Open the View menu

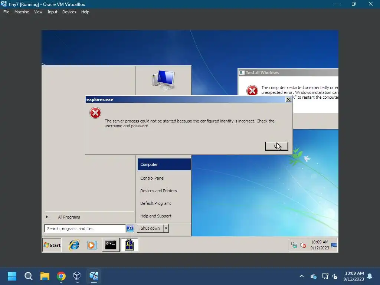(x=38, y=12)
